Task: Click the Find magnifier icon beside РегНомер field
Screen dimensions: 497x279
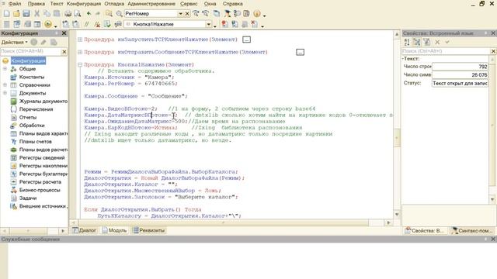Action: [119, 14]
